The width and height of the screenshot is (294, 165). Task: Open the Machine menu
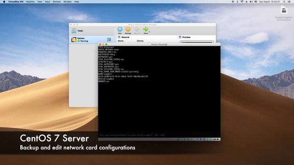point(30,2)
